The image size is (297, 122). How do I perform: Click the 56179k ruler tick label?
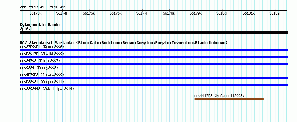click(x=196, y=14)
